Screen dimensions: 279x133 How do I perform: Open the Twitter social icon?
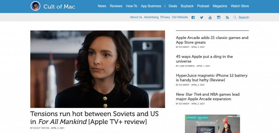click(x=202, y=17)
